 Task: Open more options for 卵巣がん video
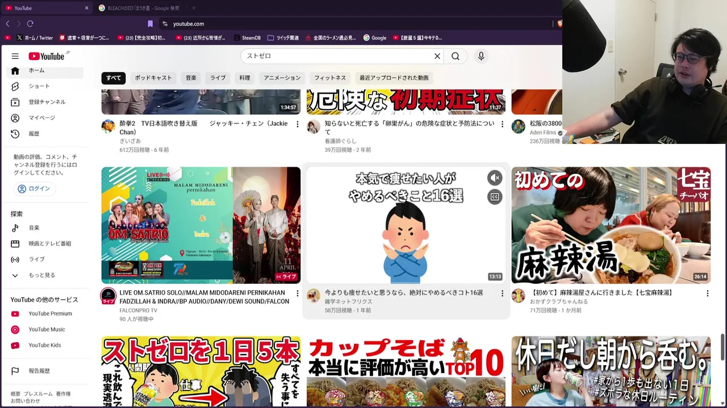(x=502, y=124)
